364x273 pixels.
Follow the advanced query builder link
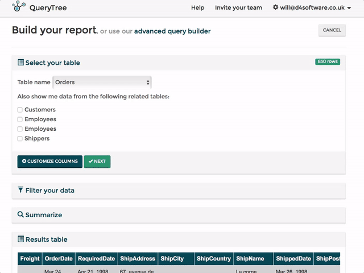coord(172,31)
